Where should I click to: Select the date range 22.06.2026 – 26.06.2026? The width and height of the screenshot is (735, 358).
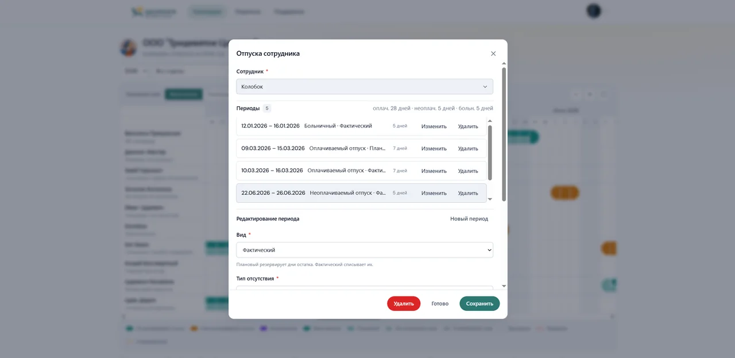click(x=273, y=193)
